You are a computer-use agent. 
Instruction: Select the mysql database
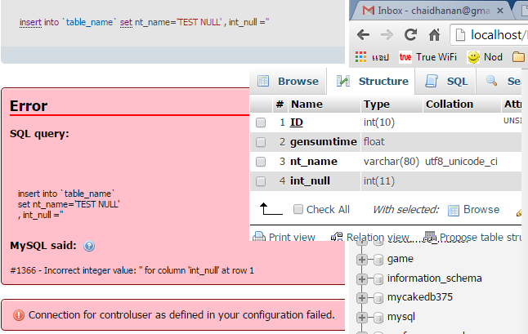[x=401, y=317]
